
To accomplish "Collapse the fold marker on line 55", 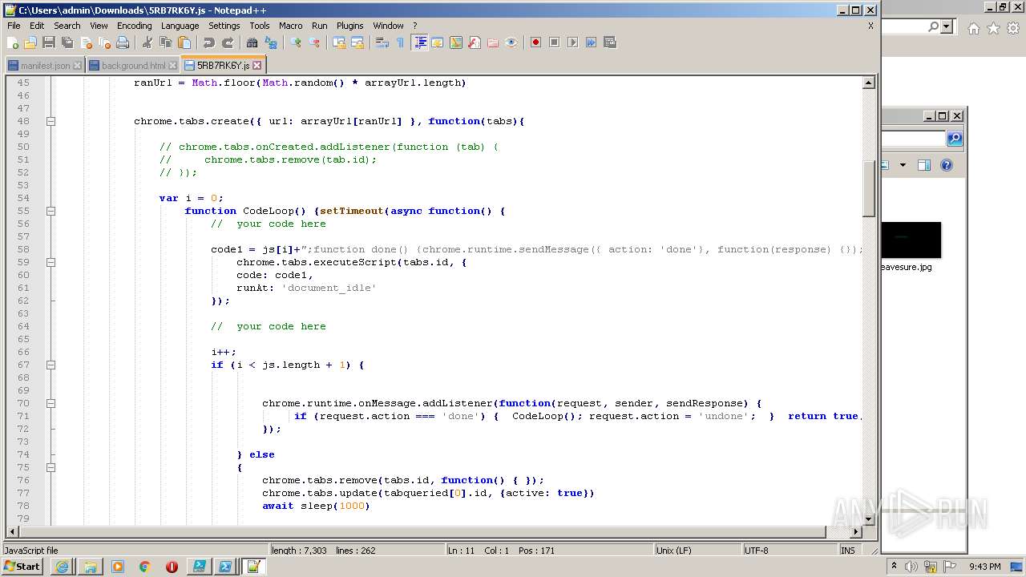I will (x=50, y=211).
